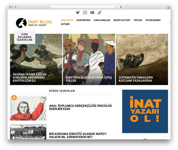Go to Ana Sayfa menu item
This screenshot has height=150, width=178.
point(67,20)
